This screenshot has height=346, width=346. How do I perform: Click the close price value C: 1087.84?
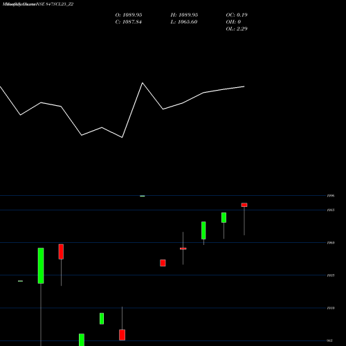(x=128, y=22)
